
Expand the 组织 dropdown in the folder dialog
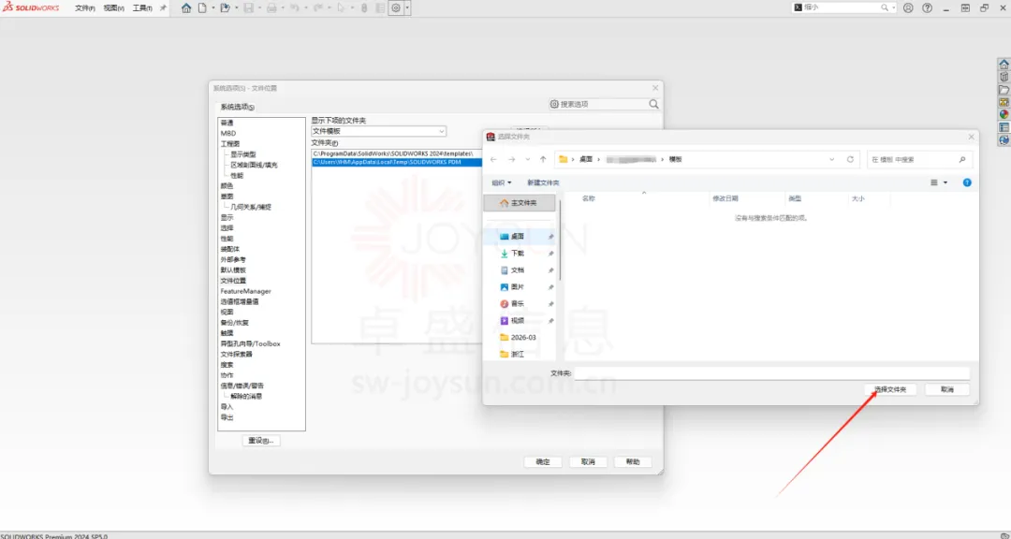pyautogui.click(x=502, y=182)
